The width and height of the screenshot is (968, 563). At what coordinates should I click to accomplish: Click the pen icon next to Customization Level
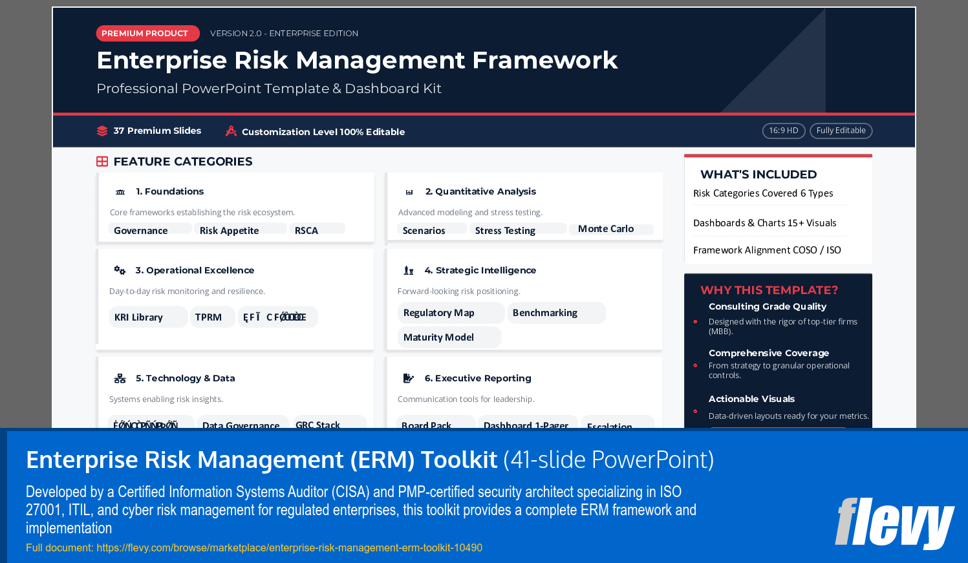click(231, 131)
